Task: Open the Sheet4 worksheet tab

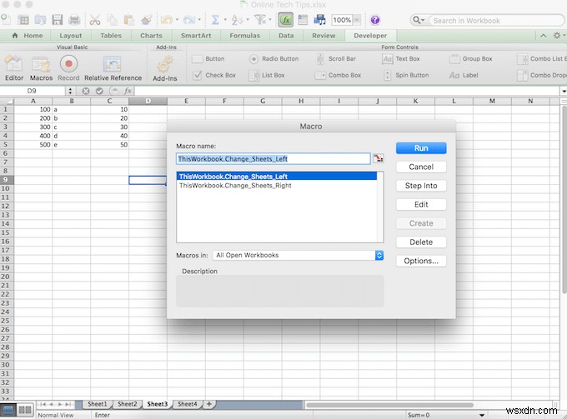Action: coord(188,404)
